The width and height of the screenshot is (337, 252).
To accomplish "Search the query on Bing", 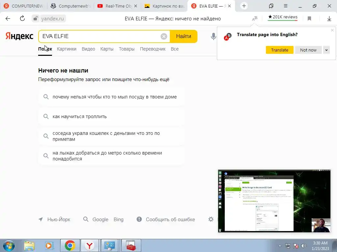I will (118, 220).
